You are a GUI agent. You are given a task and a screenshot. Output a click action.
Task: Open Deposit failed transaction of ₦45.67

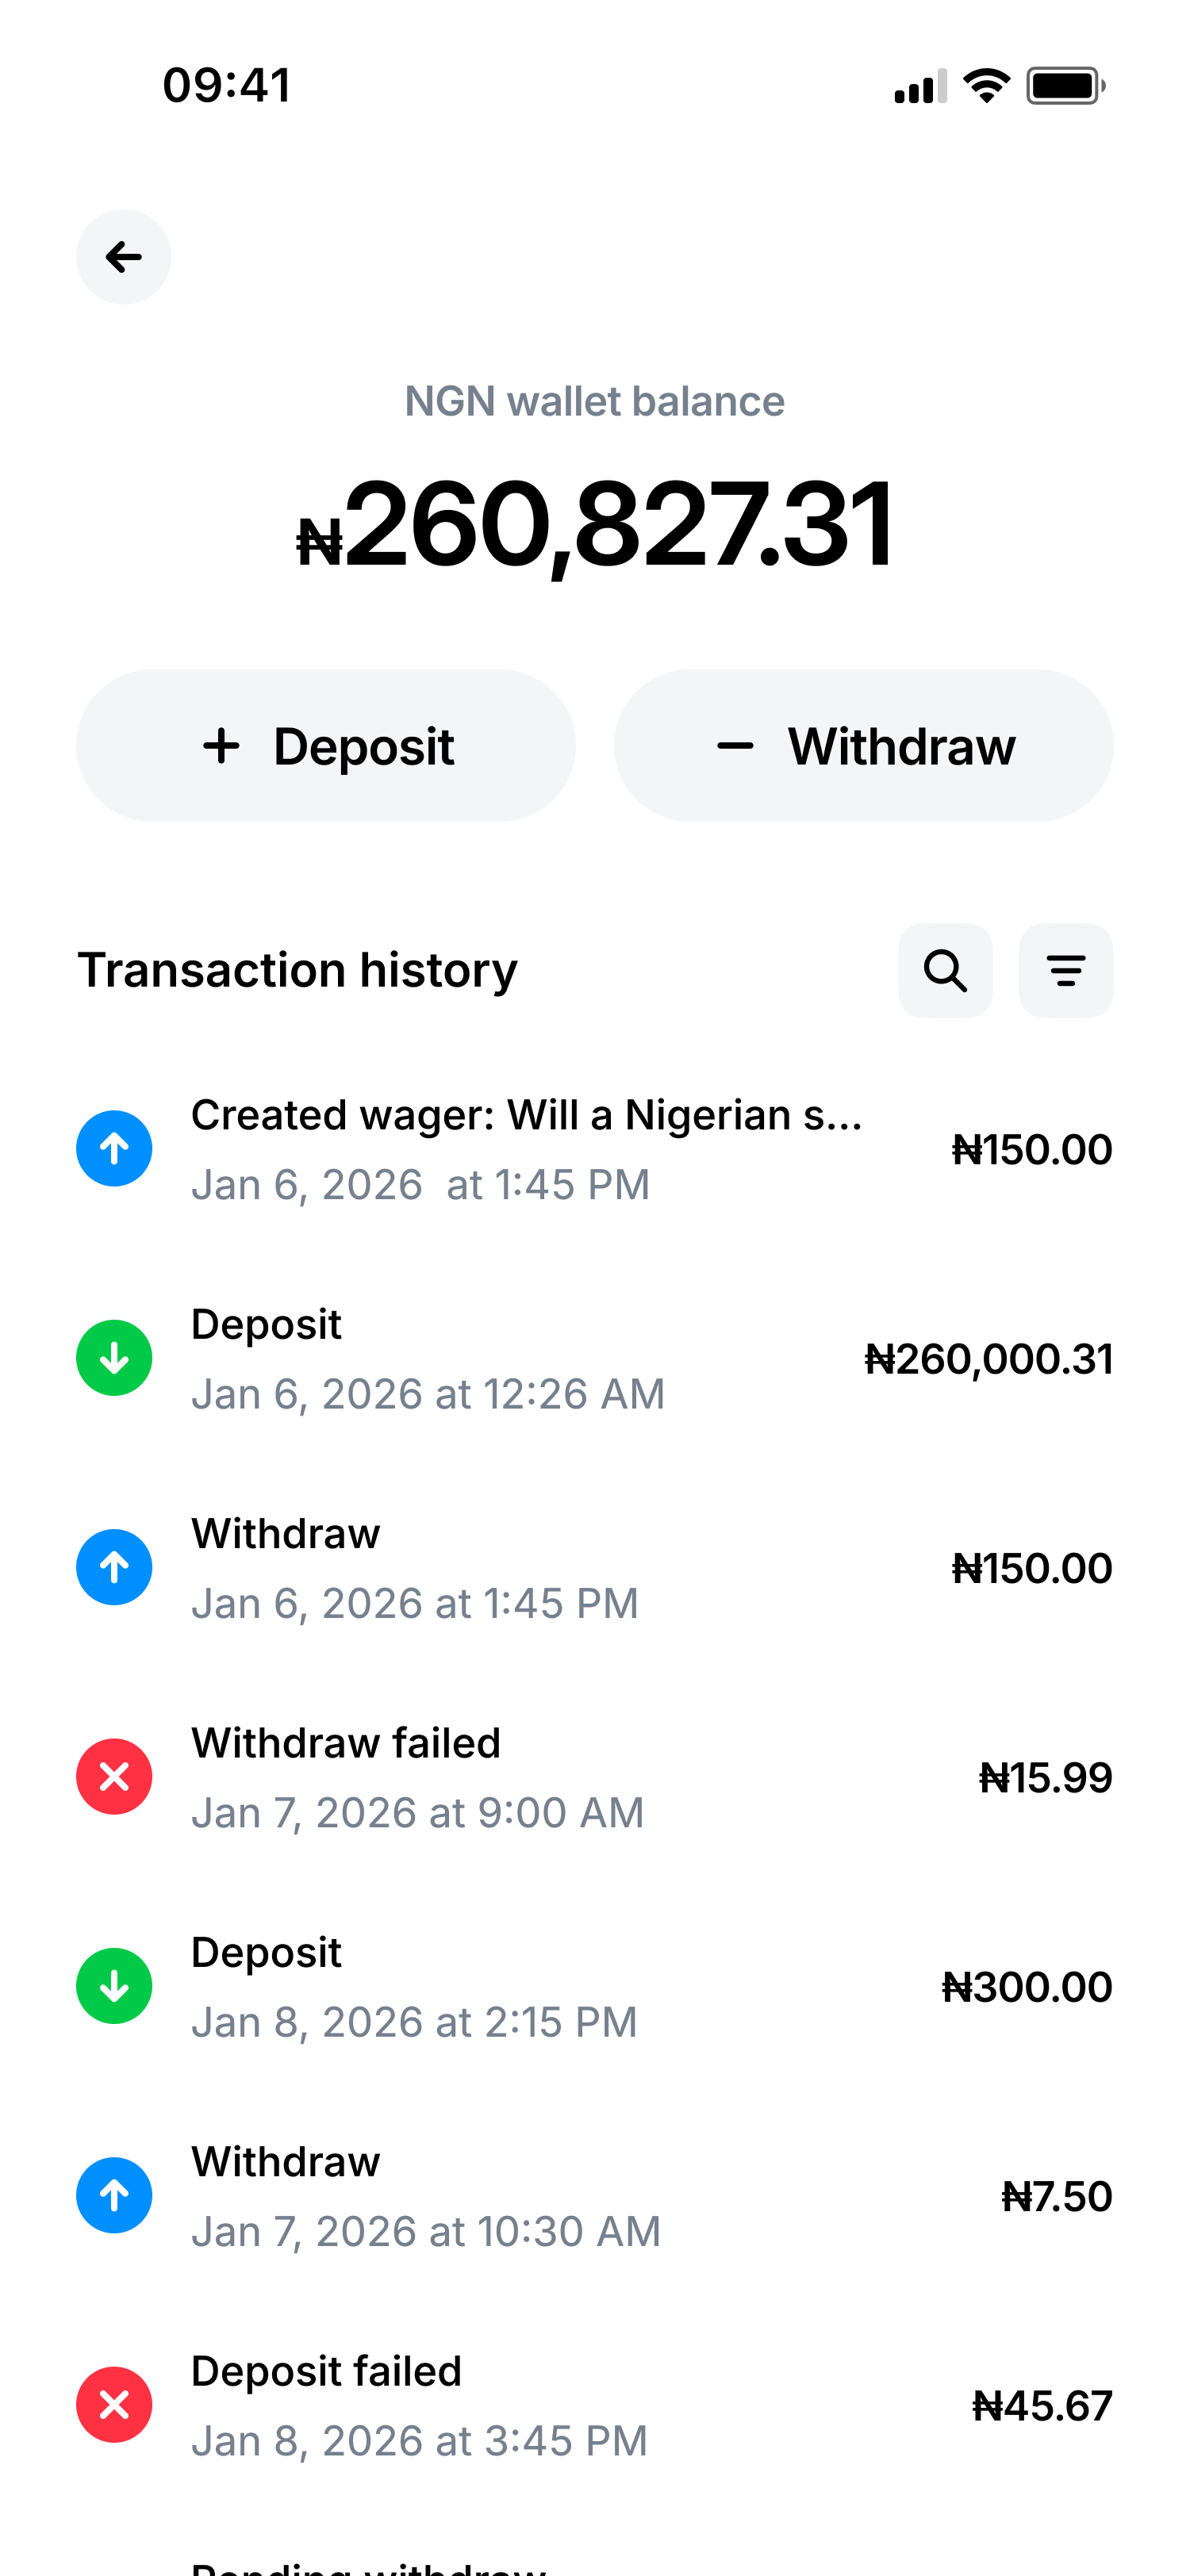326,2372
